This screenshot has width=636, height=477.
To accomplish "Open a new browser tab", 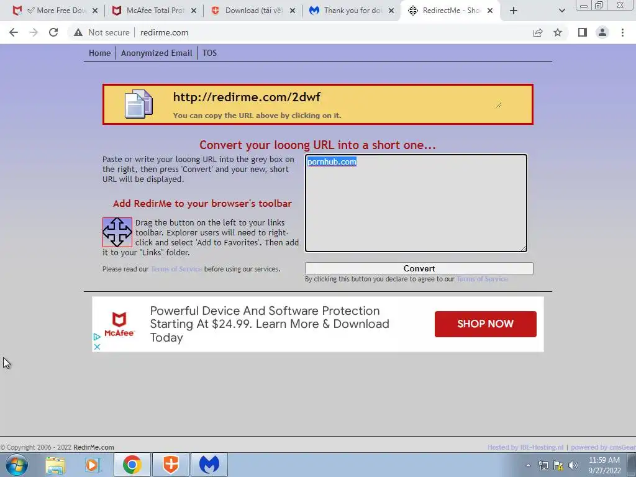I will (514, 11).
